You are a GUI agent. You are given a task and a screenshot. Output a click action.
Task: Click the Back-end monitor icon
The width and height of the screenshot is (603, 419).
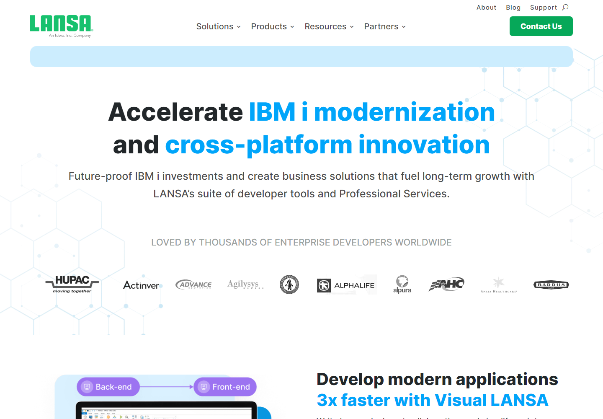[x=87, y=387]
